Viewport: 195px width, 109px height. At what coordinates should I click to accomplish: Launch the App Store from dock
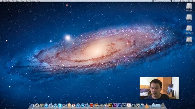[x=46, y=105]
